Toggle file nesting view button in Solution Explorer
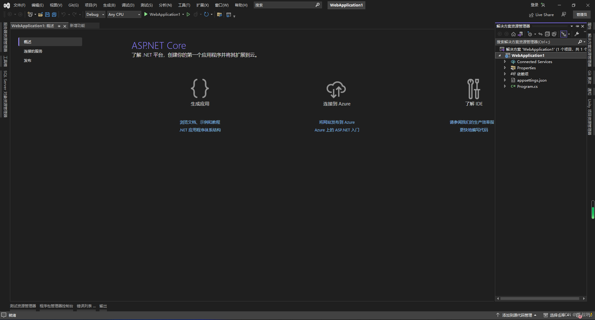 564,34
